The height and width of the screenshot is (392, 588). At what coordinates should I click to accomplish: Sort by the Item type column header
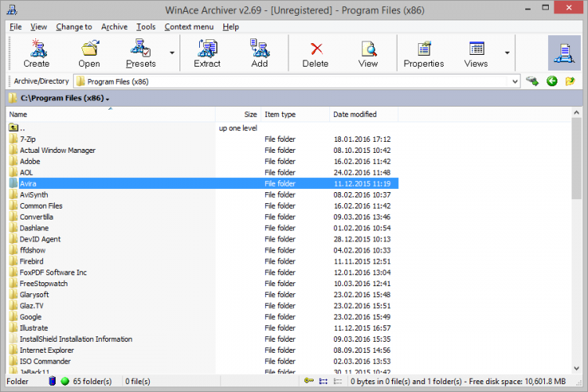(x=295, y=114)
